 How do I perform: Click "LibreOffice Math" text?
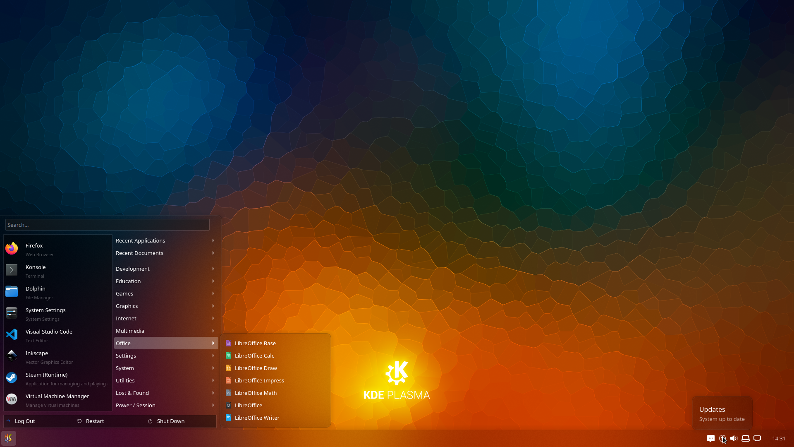click(256, 393)
